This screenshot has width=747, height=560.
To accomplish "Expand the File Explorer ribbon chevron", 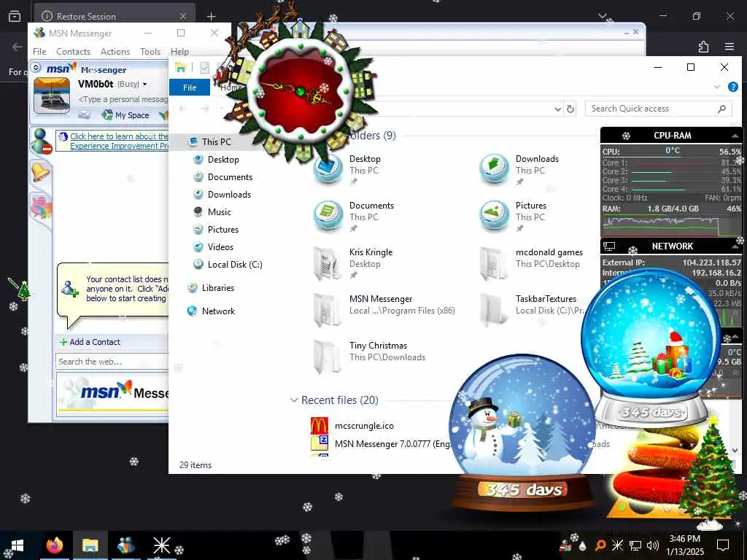I will pos(717,87).
